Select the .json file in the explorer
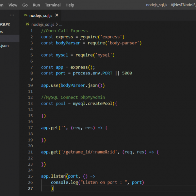196x196 pixels. 5,45
